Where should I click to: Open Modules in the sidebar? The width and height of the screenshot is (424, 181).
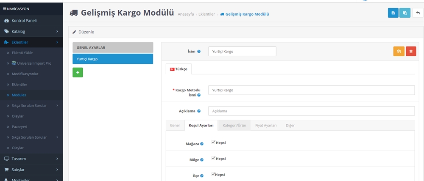coord(19,95)
